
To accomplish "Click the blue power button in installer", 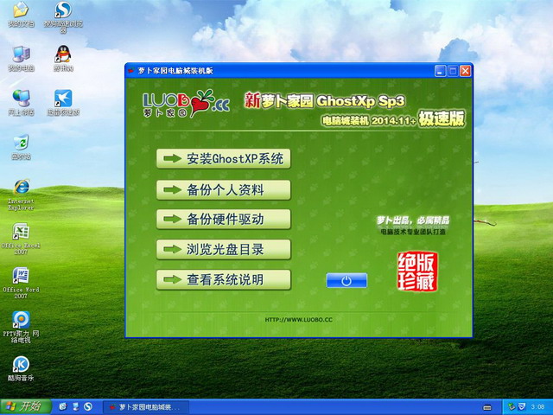I will click(x=346, y=280).
